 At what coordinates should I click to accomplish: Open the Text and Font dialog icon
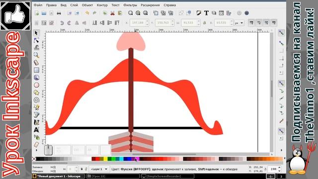pos(206,13)
